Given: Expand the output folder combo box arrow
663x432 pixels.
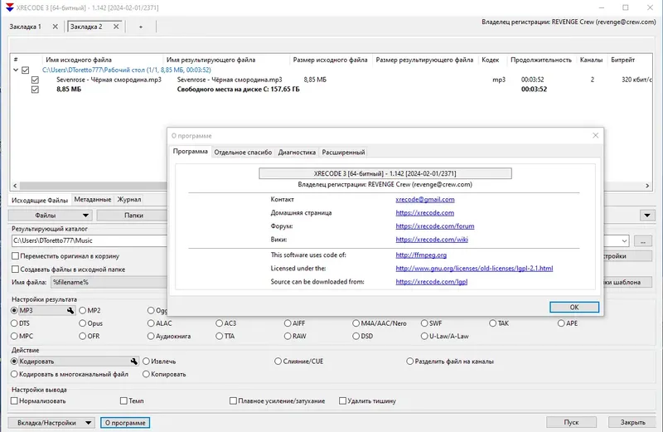Looking at the screenshot, I should tap(624, 240).
